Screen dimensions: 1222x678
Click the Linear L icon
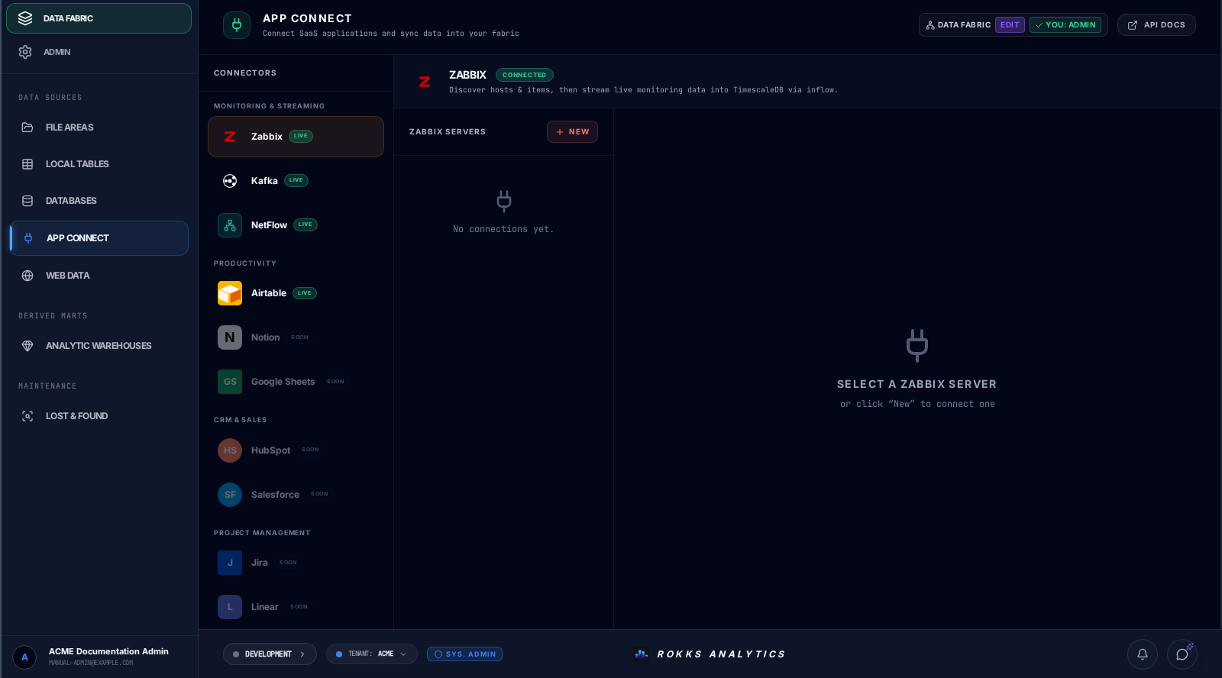tap(230, 607)
